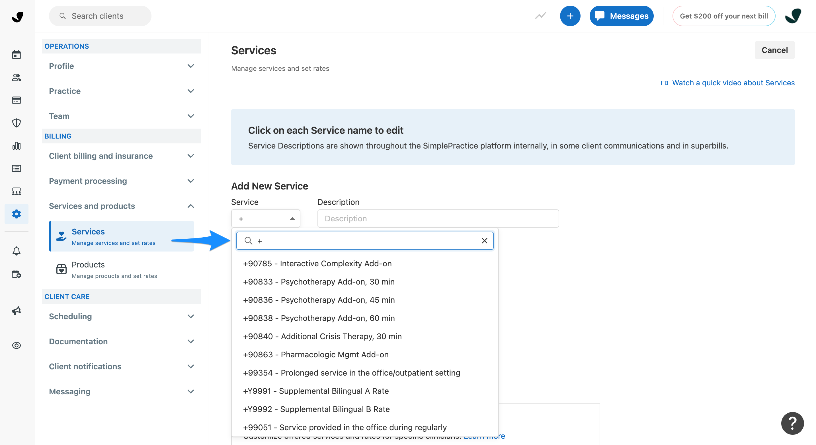Open the Settings gear icon
Image resolution: width=816 pixels, height=445 pixels.
click(17, 214)
